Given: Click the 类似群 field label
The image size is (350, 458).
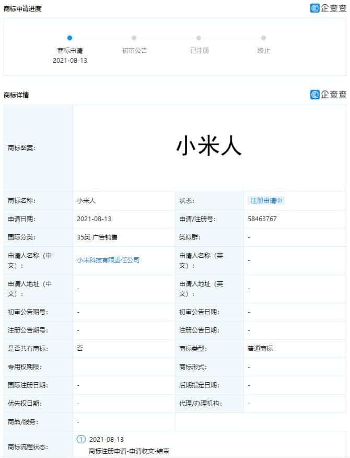Looking at the screenshot, I should 190,237.
